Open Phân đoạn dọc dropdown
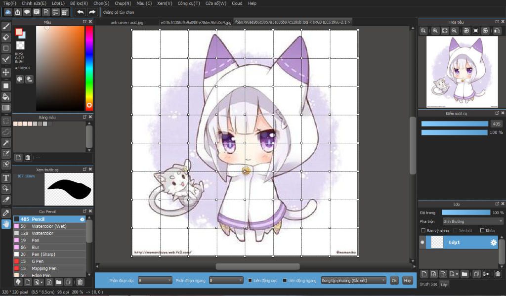The width and height of the screenshot is (506, 296). 155,281
